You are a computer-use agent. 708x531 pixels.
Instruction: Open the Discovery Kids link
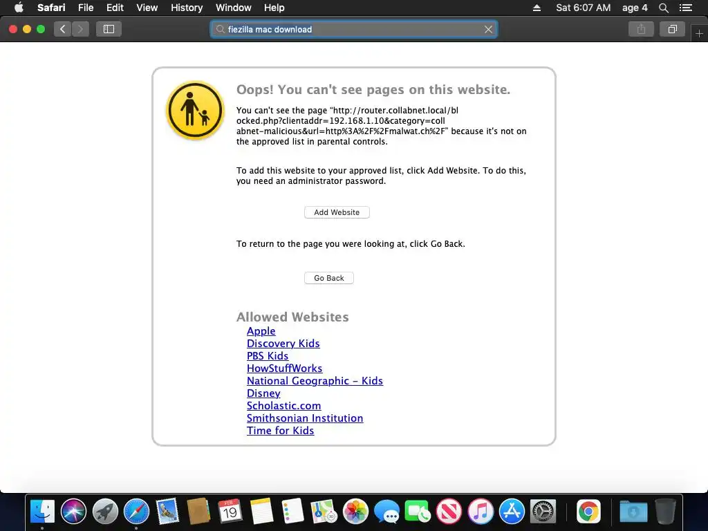click(x=283, y=344)
